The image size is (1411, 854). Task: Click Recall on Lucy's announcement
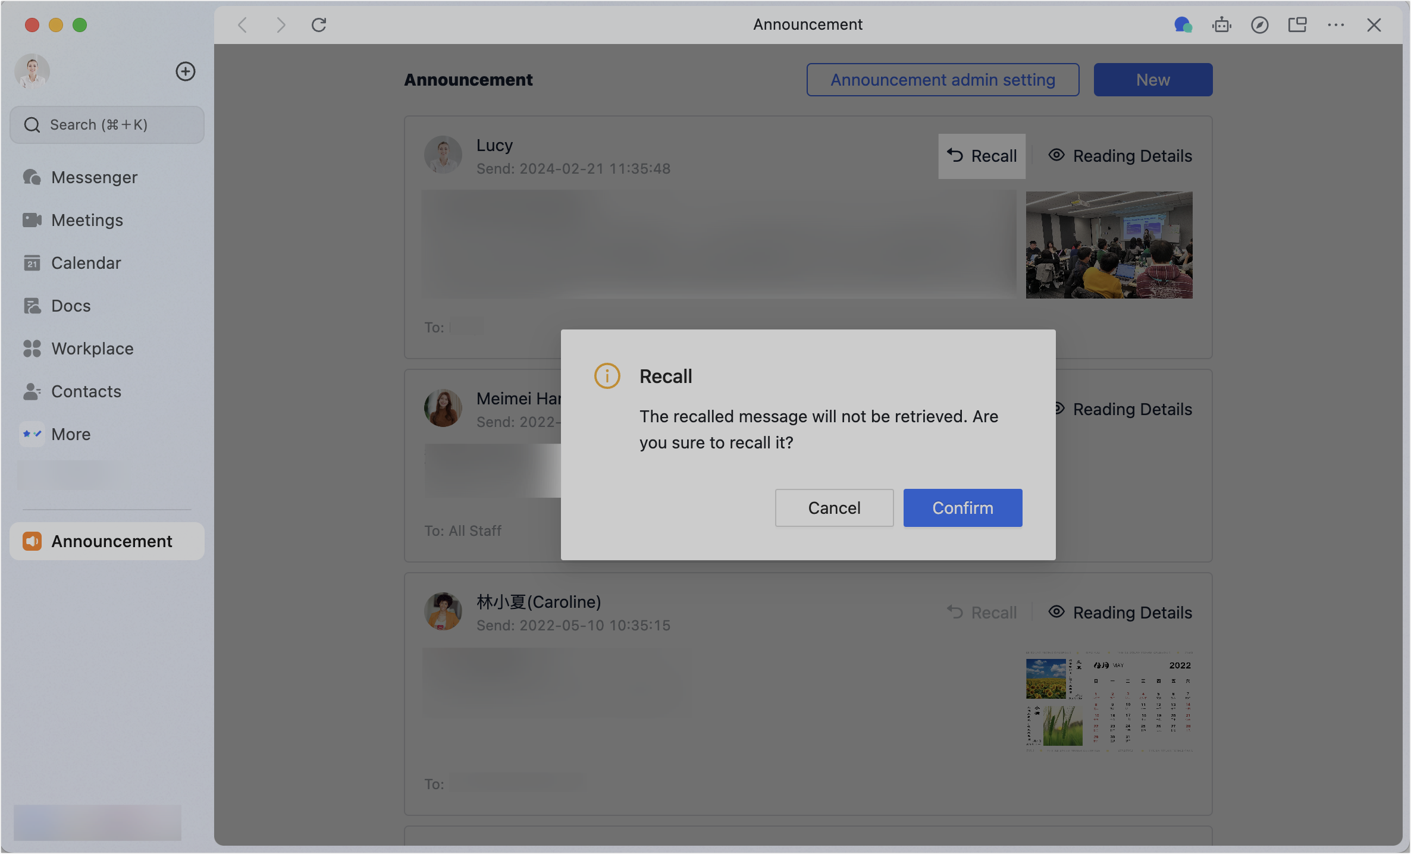[982, 156]
